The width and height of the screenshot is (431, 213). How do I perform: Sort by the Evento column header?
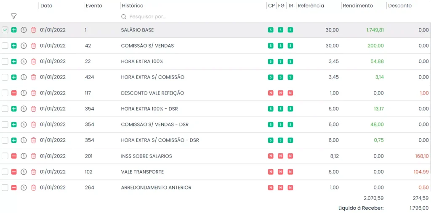(x=94, y=5)
